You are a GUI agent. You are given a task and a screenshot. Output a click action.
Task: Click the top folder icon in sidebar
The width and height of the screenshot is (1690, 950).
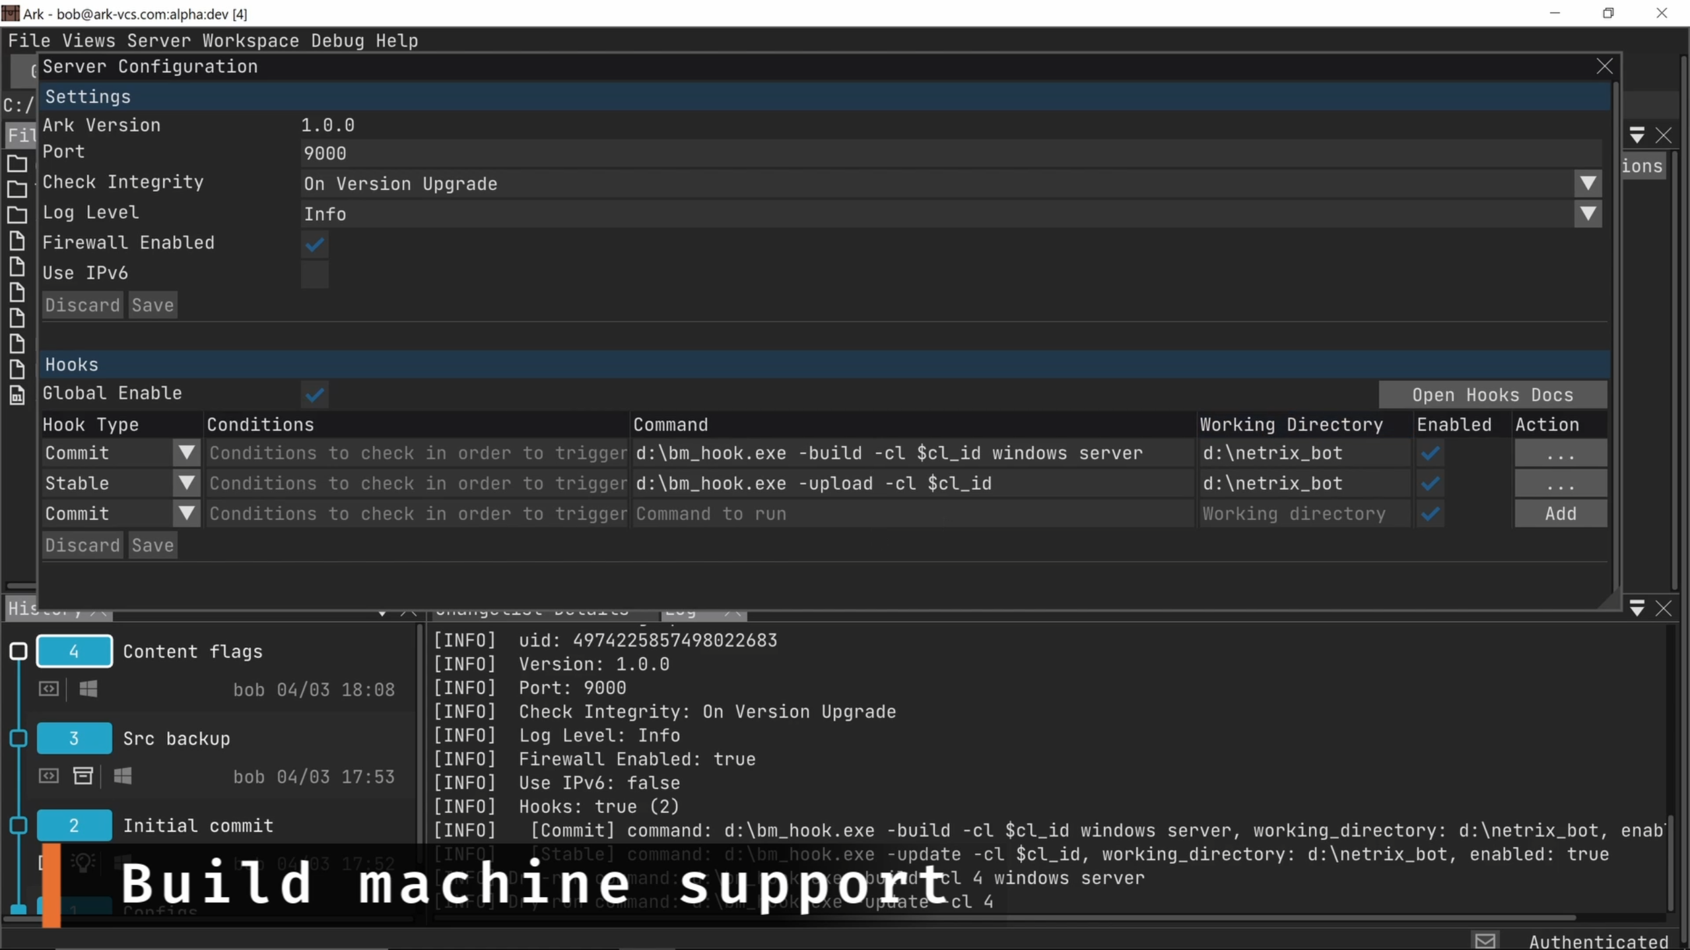(x=17, y=163)
